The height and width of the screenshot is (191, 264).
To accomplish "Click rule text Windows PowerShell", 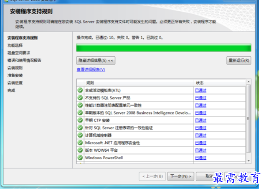I will pyautogui.click(x=104, y=158).
